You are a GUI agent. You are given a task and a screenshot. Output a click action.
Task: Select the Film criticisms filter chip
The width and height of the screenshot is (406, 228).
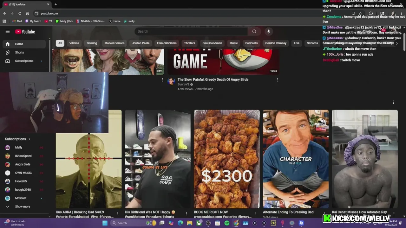pos(167,43)
